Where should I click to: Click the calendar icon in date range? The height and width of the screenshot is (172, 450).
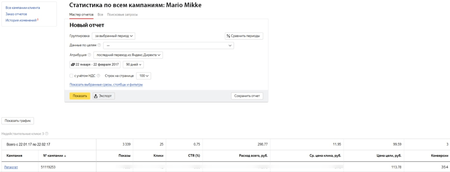[73, 64]
